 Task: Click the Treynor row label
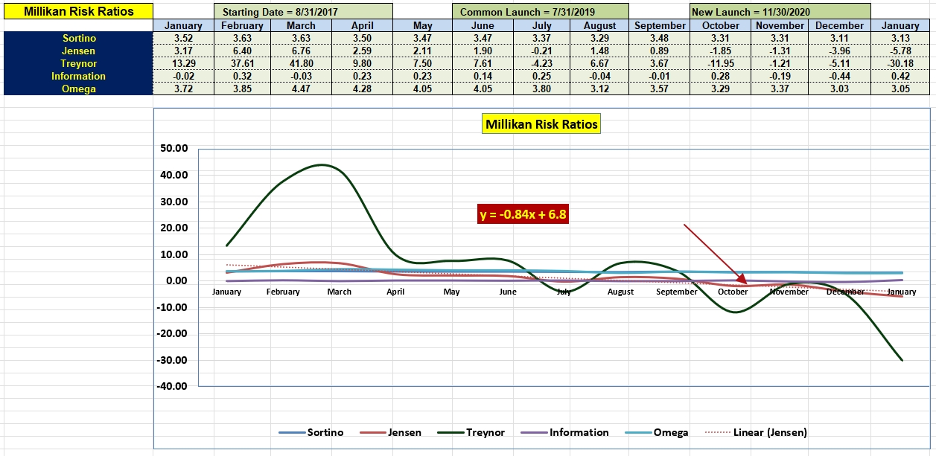coord(78,63)
